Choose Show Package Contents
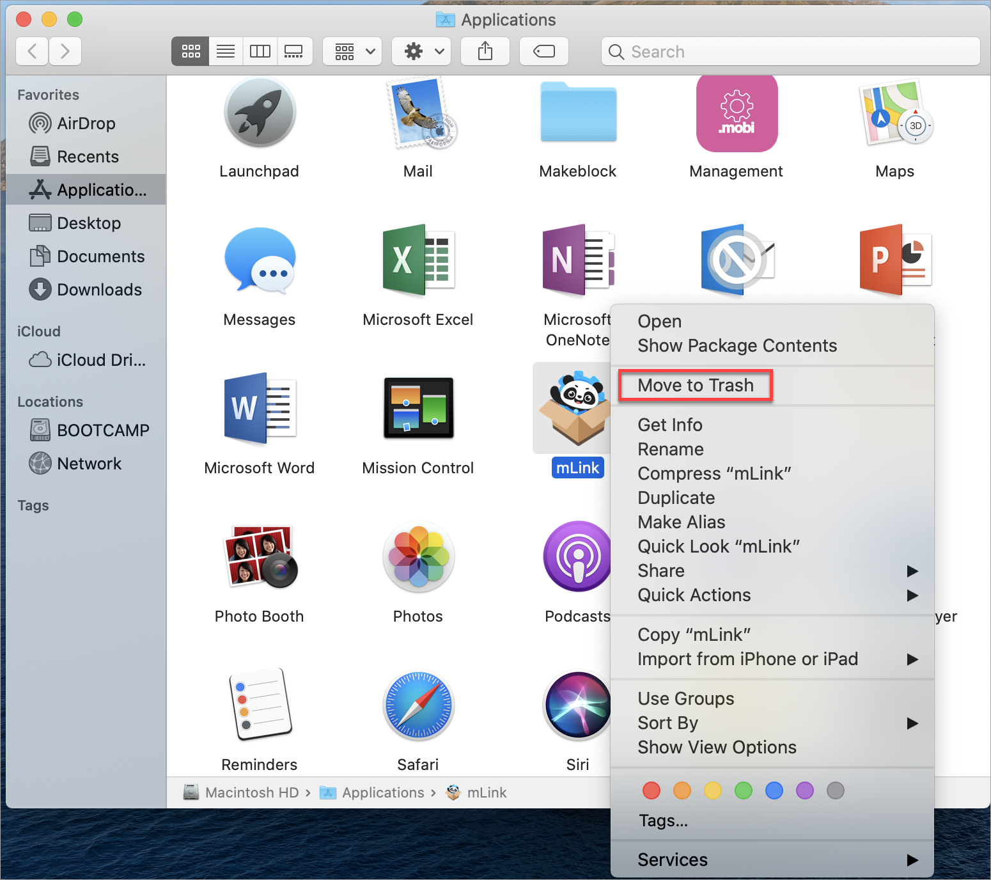The height and width of the screenshot is (880, 991). click(x=772, y=345)
